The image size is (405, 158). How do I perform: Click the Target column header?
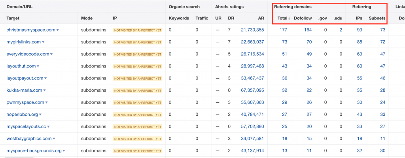13,18
